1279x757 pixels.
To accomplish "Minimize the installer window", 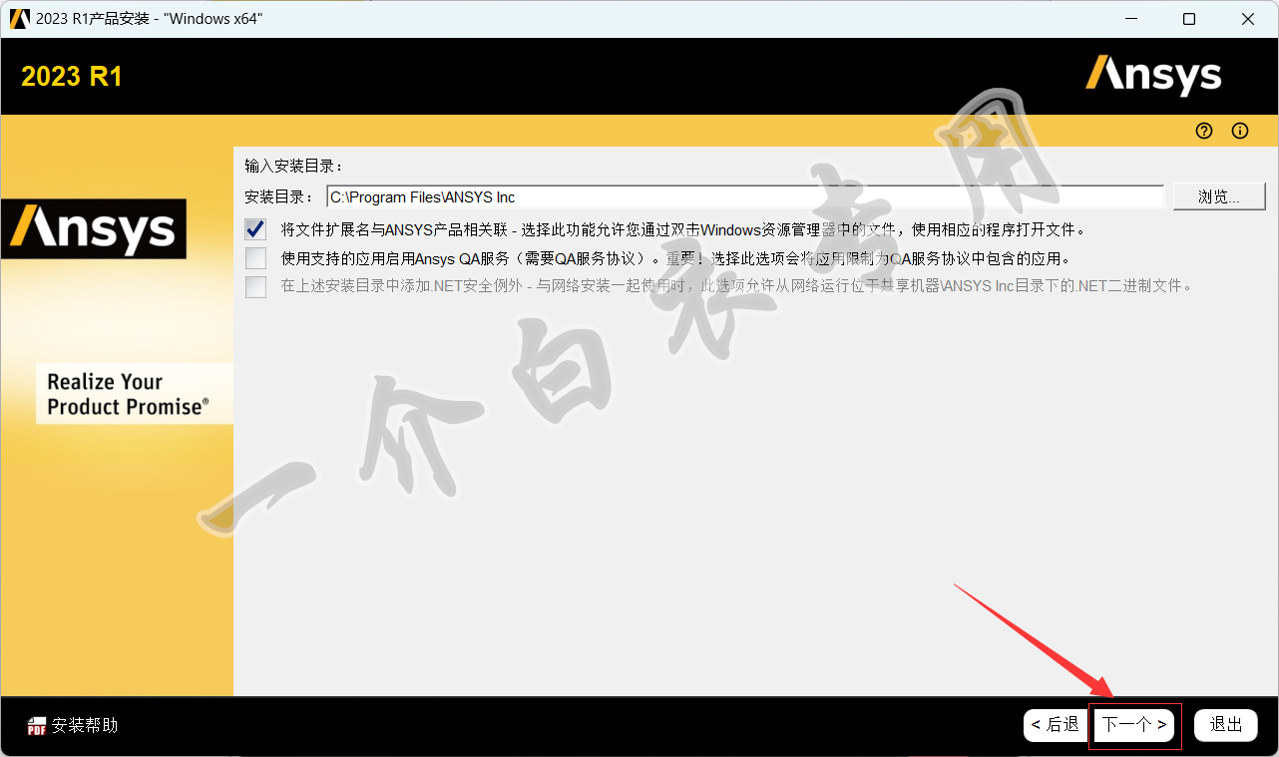I will tap(1130, 19).
